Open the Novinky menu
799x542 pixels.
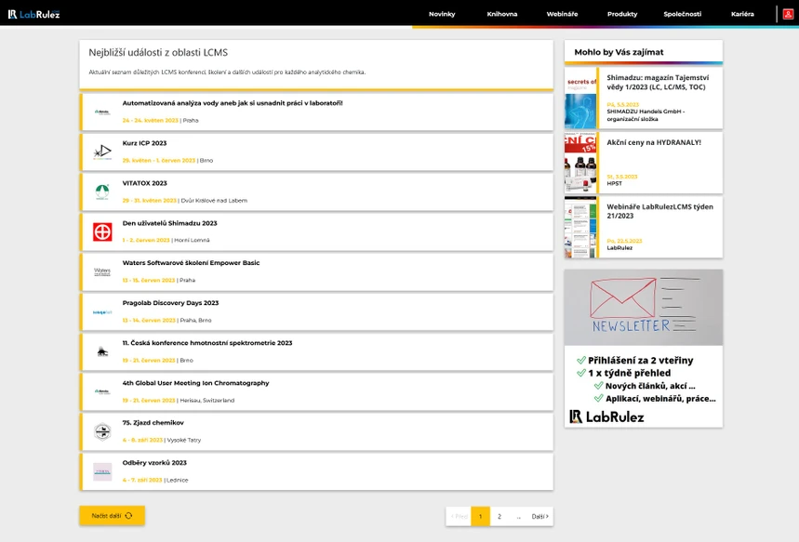click(x=442, y=14)
